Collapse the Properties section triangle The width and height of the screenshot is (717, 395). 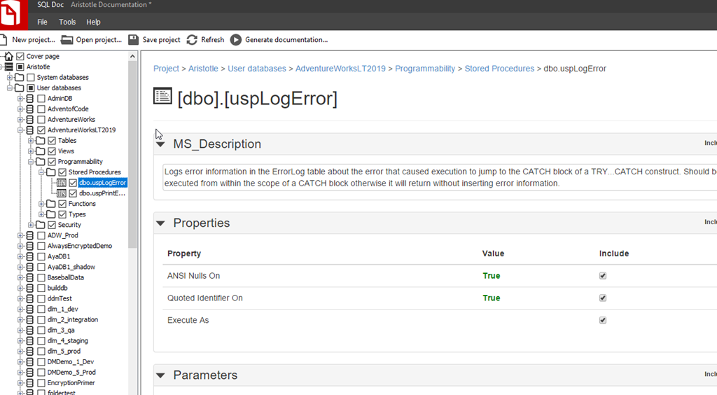(x=160, y=223)
